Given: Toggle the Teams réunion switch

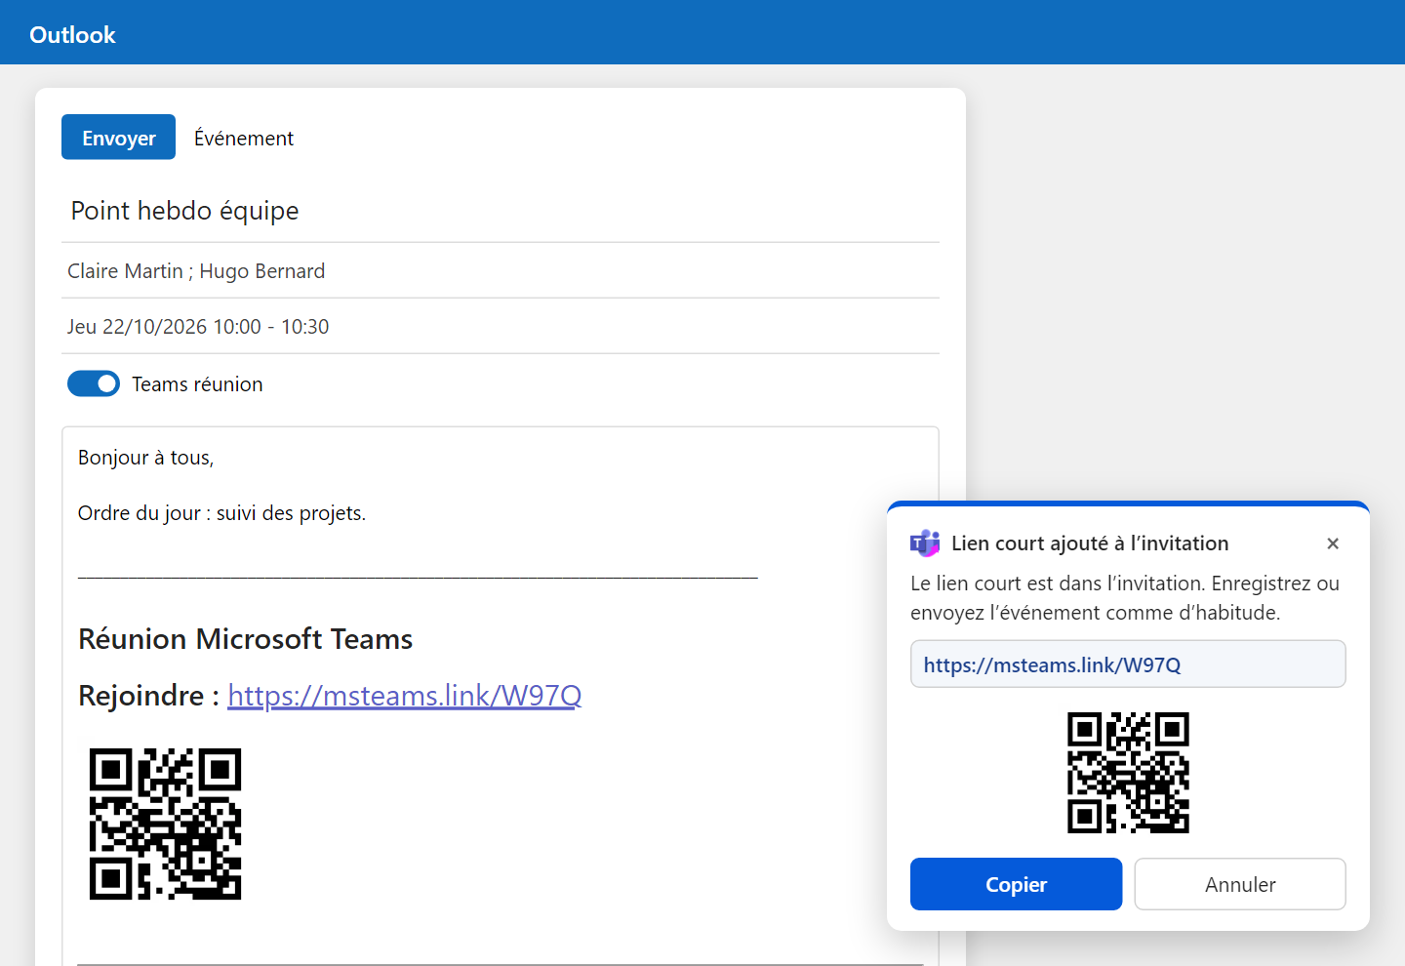Looking at the screenshot, I should click(x=94, y=383).
